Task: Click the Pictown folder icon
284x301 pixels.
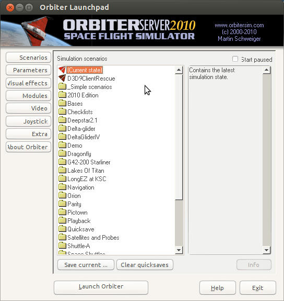Action: tap(62, 213)
